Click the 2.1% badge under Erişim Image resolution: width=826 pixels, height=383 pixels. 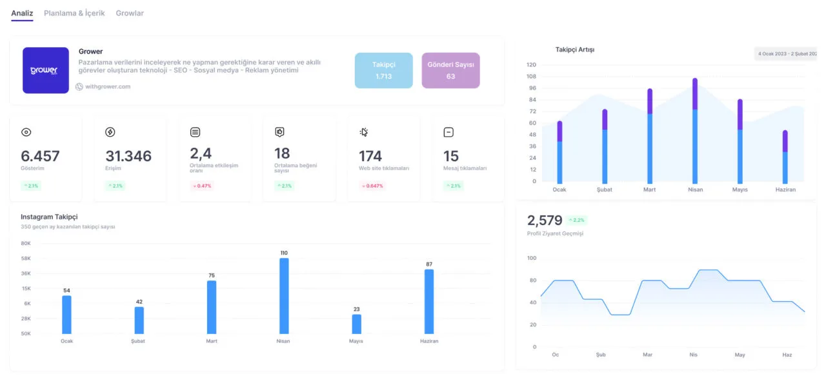116,186
